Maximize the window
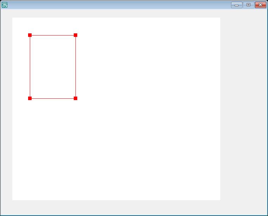This screenshot has width=268, height=216. (249, 5)
